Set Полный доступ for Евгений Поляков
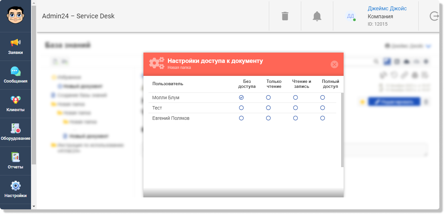Viewport: 444px width, 214px height. 322,118
